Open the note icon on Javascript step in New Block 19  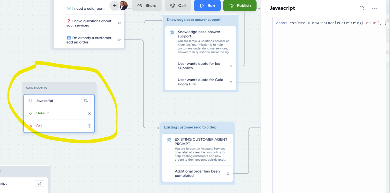tap(86, 101)
